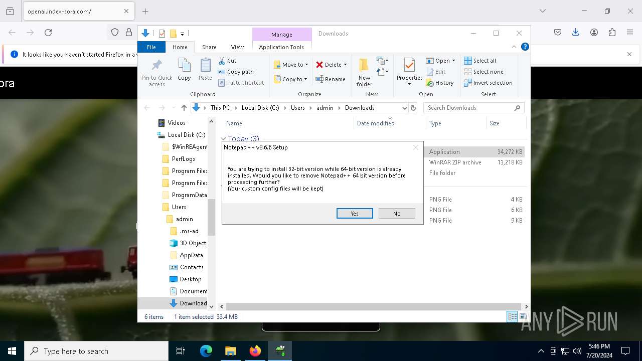Collapse the ribbon with the chevron
Image resolution: width=642 pixels, height=361 pixels.
514,47
